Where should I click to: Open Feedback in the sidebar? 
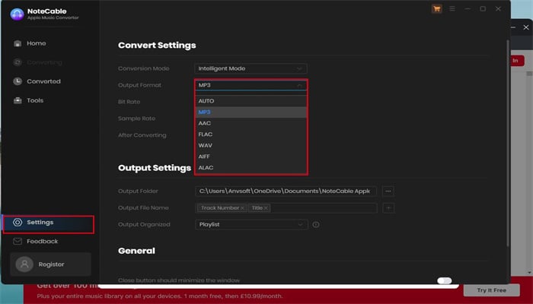click(x=43, y=241)
